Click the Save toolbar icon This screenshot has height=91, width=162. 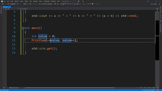(13, 4)
